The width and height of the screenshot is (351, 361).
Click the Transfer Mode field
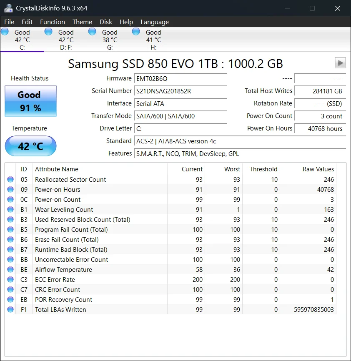tap(181, 116)
